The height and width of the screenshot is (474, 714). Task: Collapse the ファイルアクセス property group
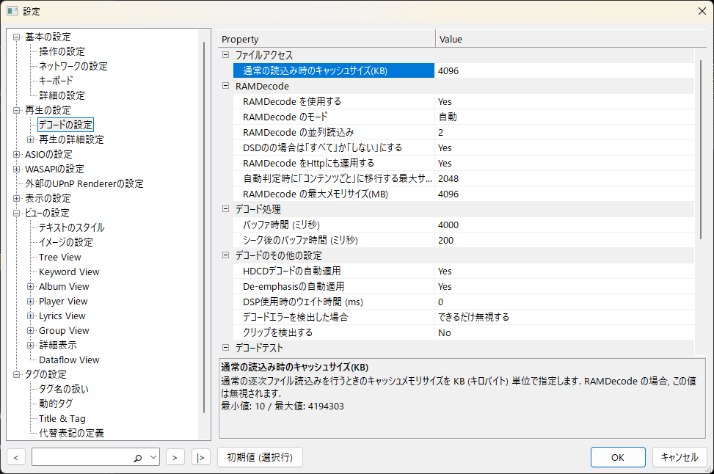(x=225, y=55)
